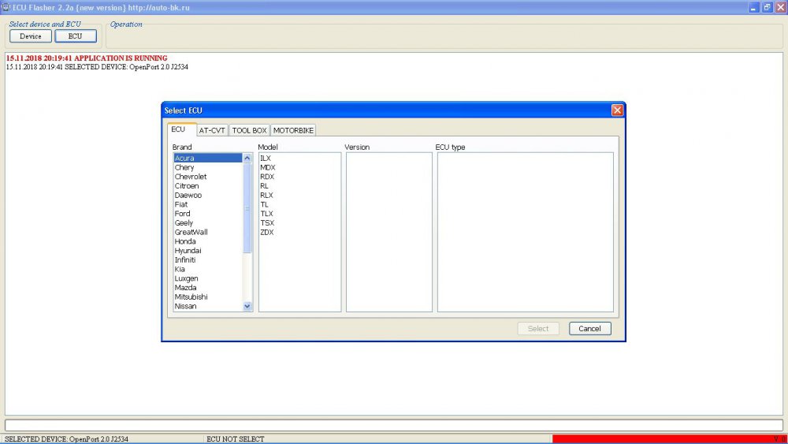Click the ECU toolbar button

click(x=75, y=36)
